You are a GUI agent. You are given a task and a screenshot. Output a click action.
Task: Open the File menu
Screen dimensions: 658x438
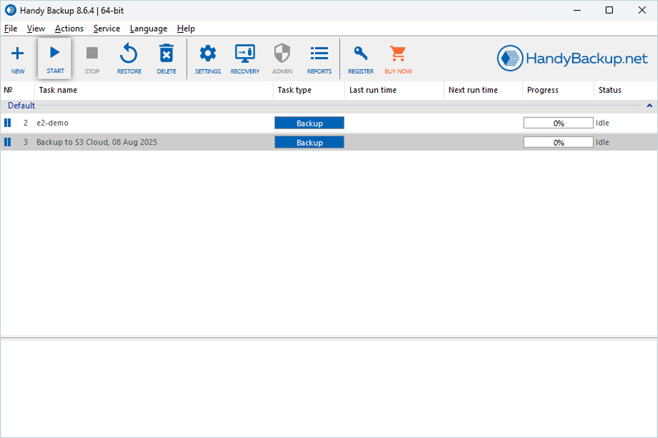tap(10, 28)
